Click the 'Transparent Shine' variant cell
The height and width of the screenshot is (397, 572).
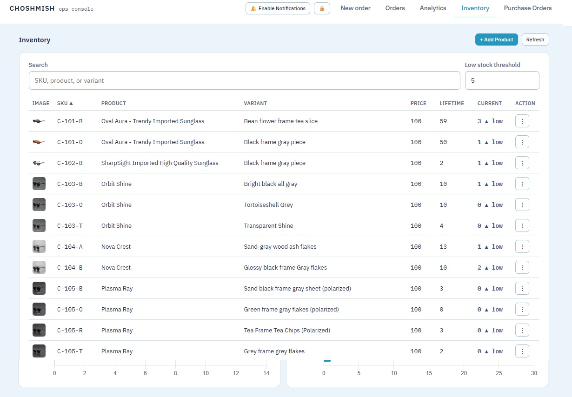(269, 225)
